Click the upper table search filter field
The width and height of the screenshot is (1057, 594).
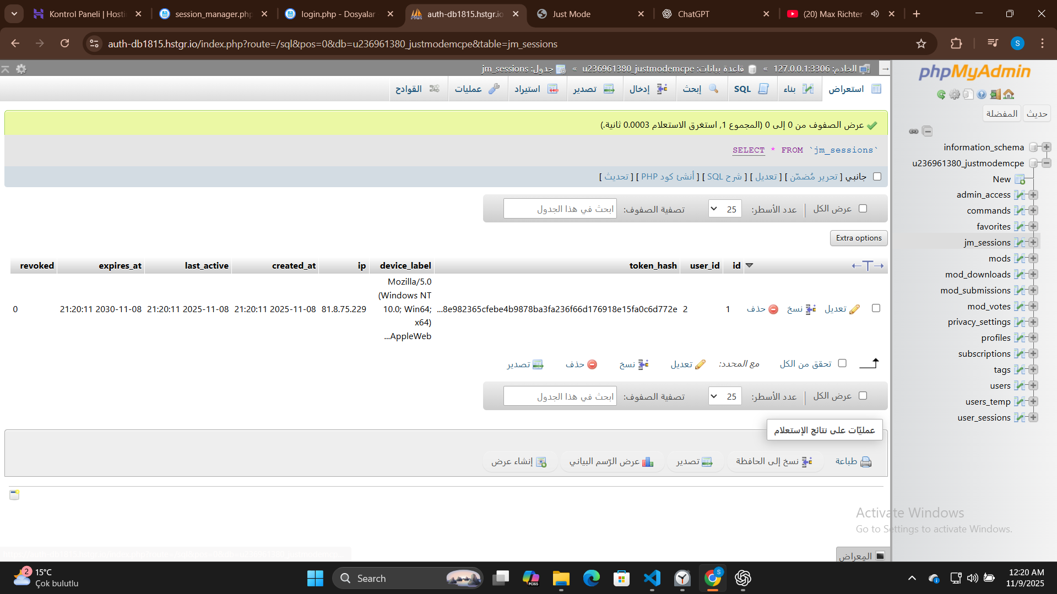[560, 209]
